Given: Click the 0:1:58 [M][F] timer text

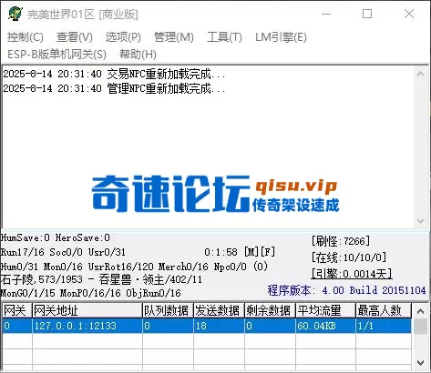Looking at the screenshot, I should tap(240, 252).
